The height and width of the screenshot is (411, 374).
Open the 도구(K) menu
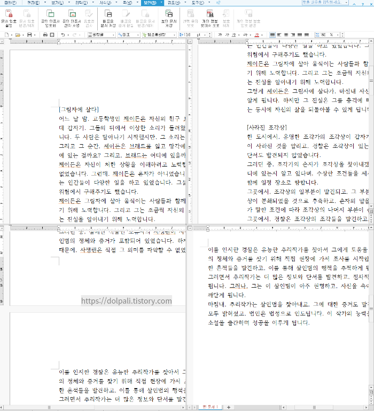pyautogui.click(x=198, y=3)
